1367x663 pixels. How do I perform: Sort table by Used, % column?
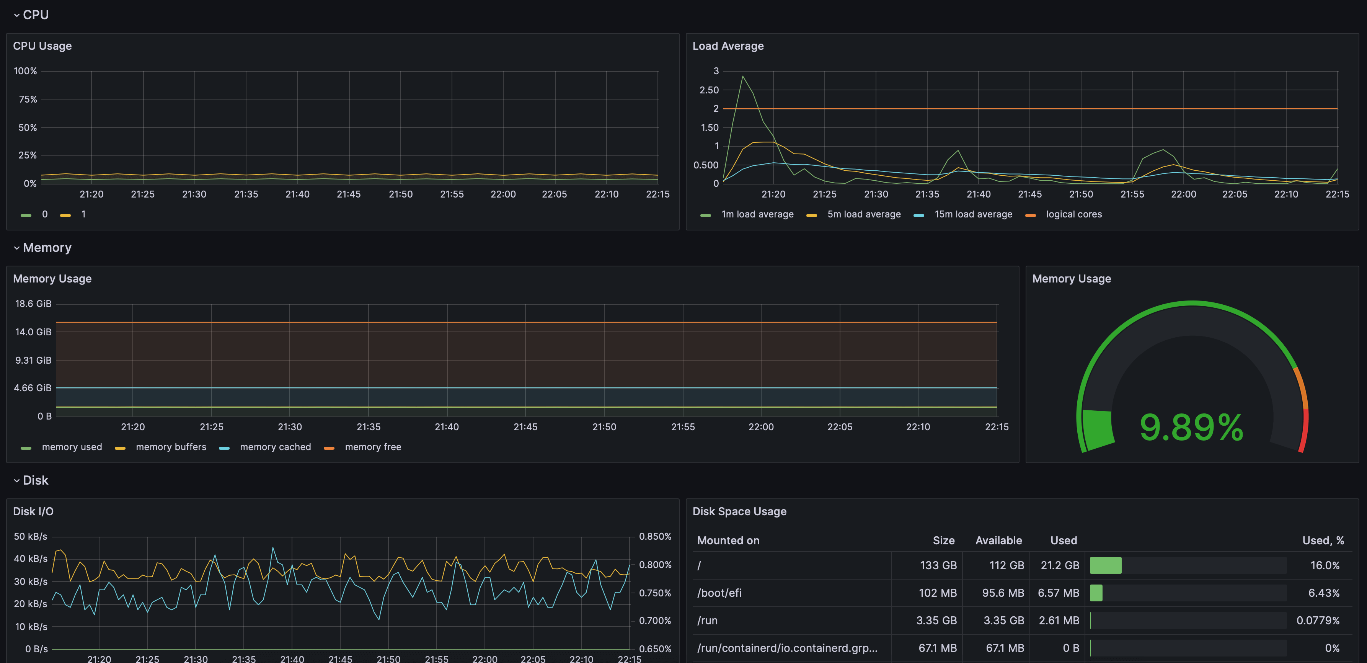(x=1323, y=541)
